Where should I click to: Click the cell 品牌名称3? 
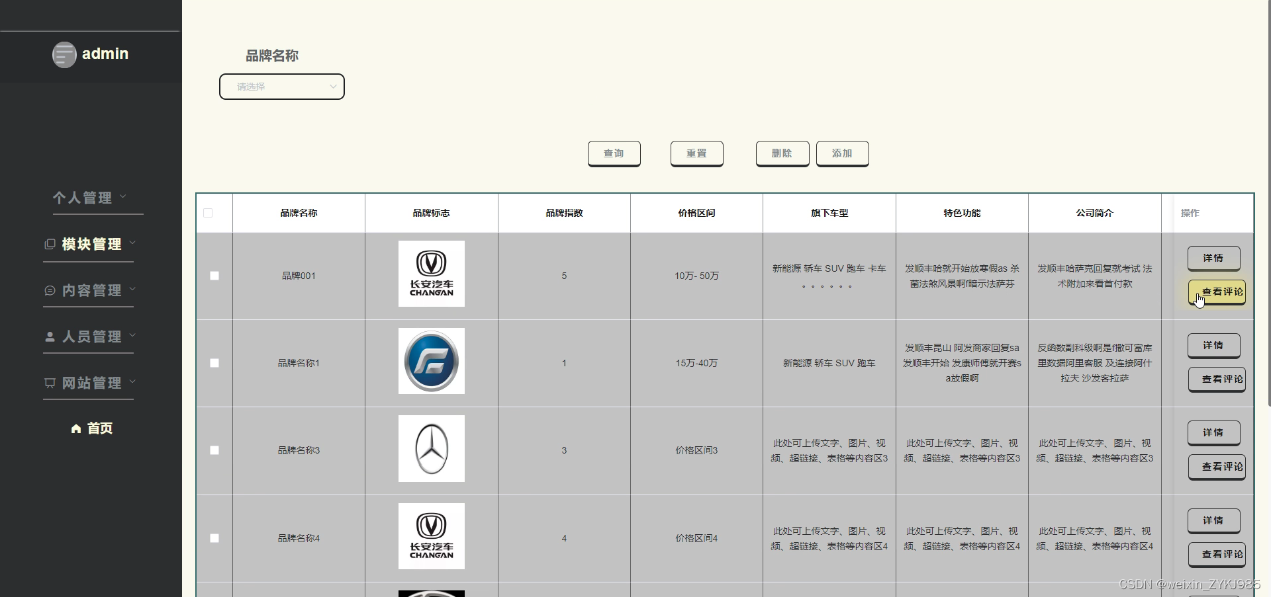[x=299, y=450]
